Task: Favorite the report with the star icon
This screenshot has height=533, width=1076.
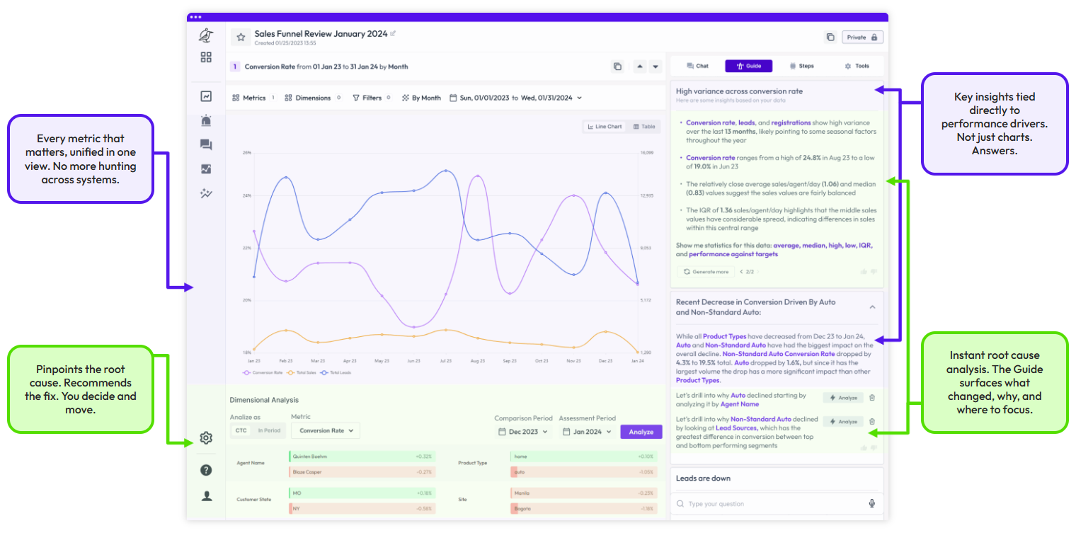Action: pos(241,37)
